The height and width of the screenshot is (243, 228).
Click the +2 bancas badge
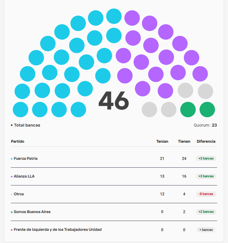206,212
